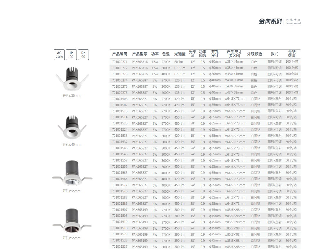
Task: Click the Ra 90 color rendering badge
Action: pyautogui.click(x=83, y=55)
